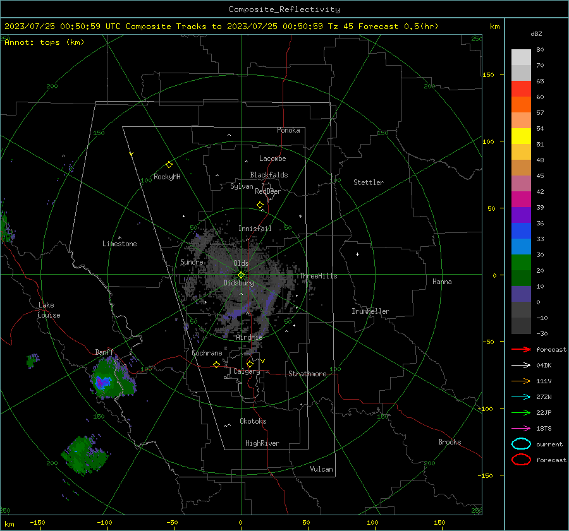Select the orange 57-60 dBZ swatch
569x531 pixels.
tap(521, 105)
